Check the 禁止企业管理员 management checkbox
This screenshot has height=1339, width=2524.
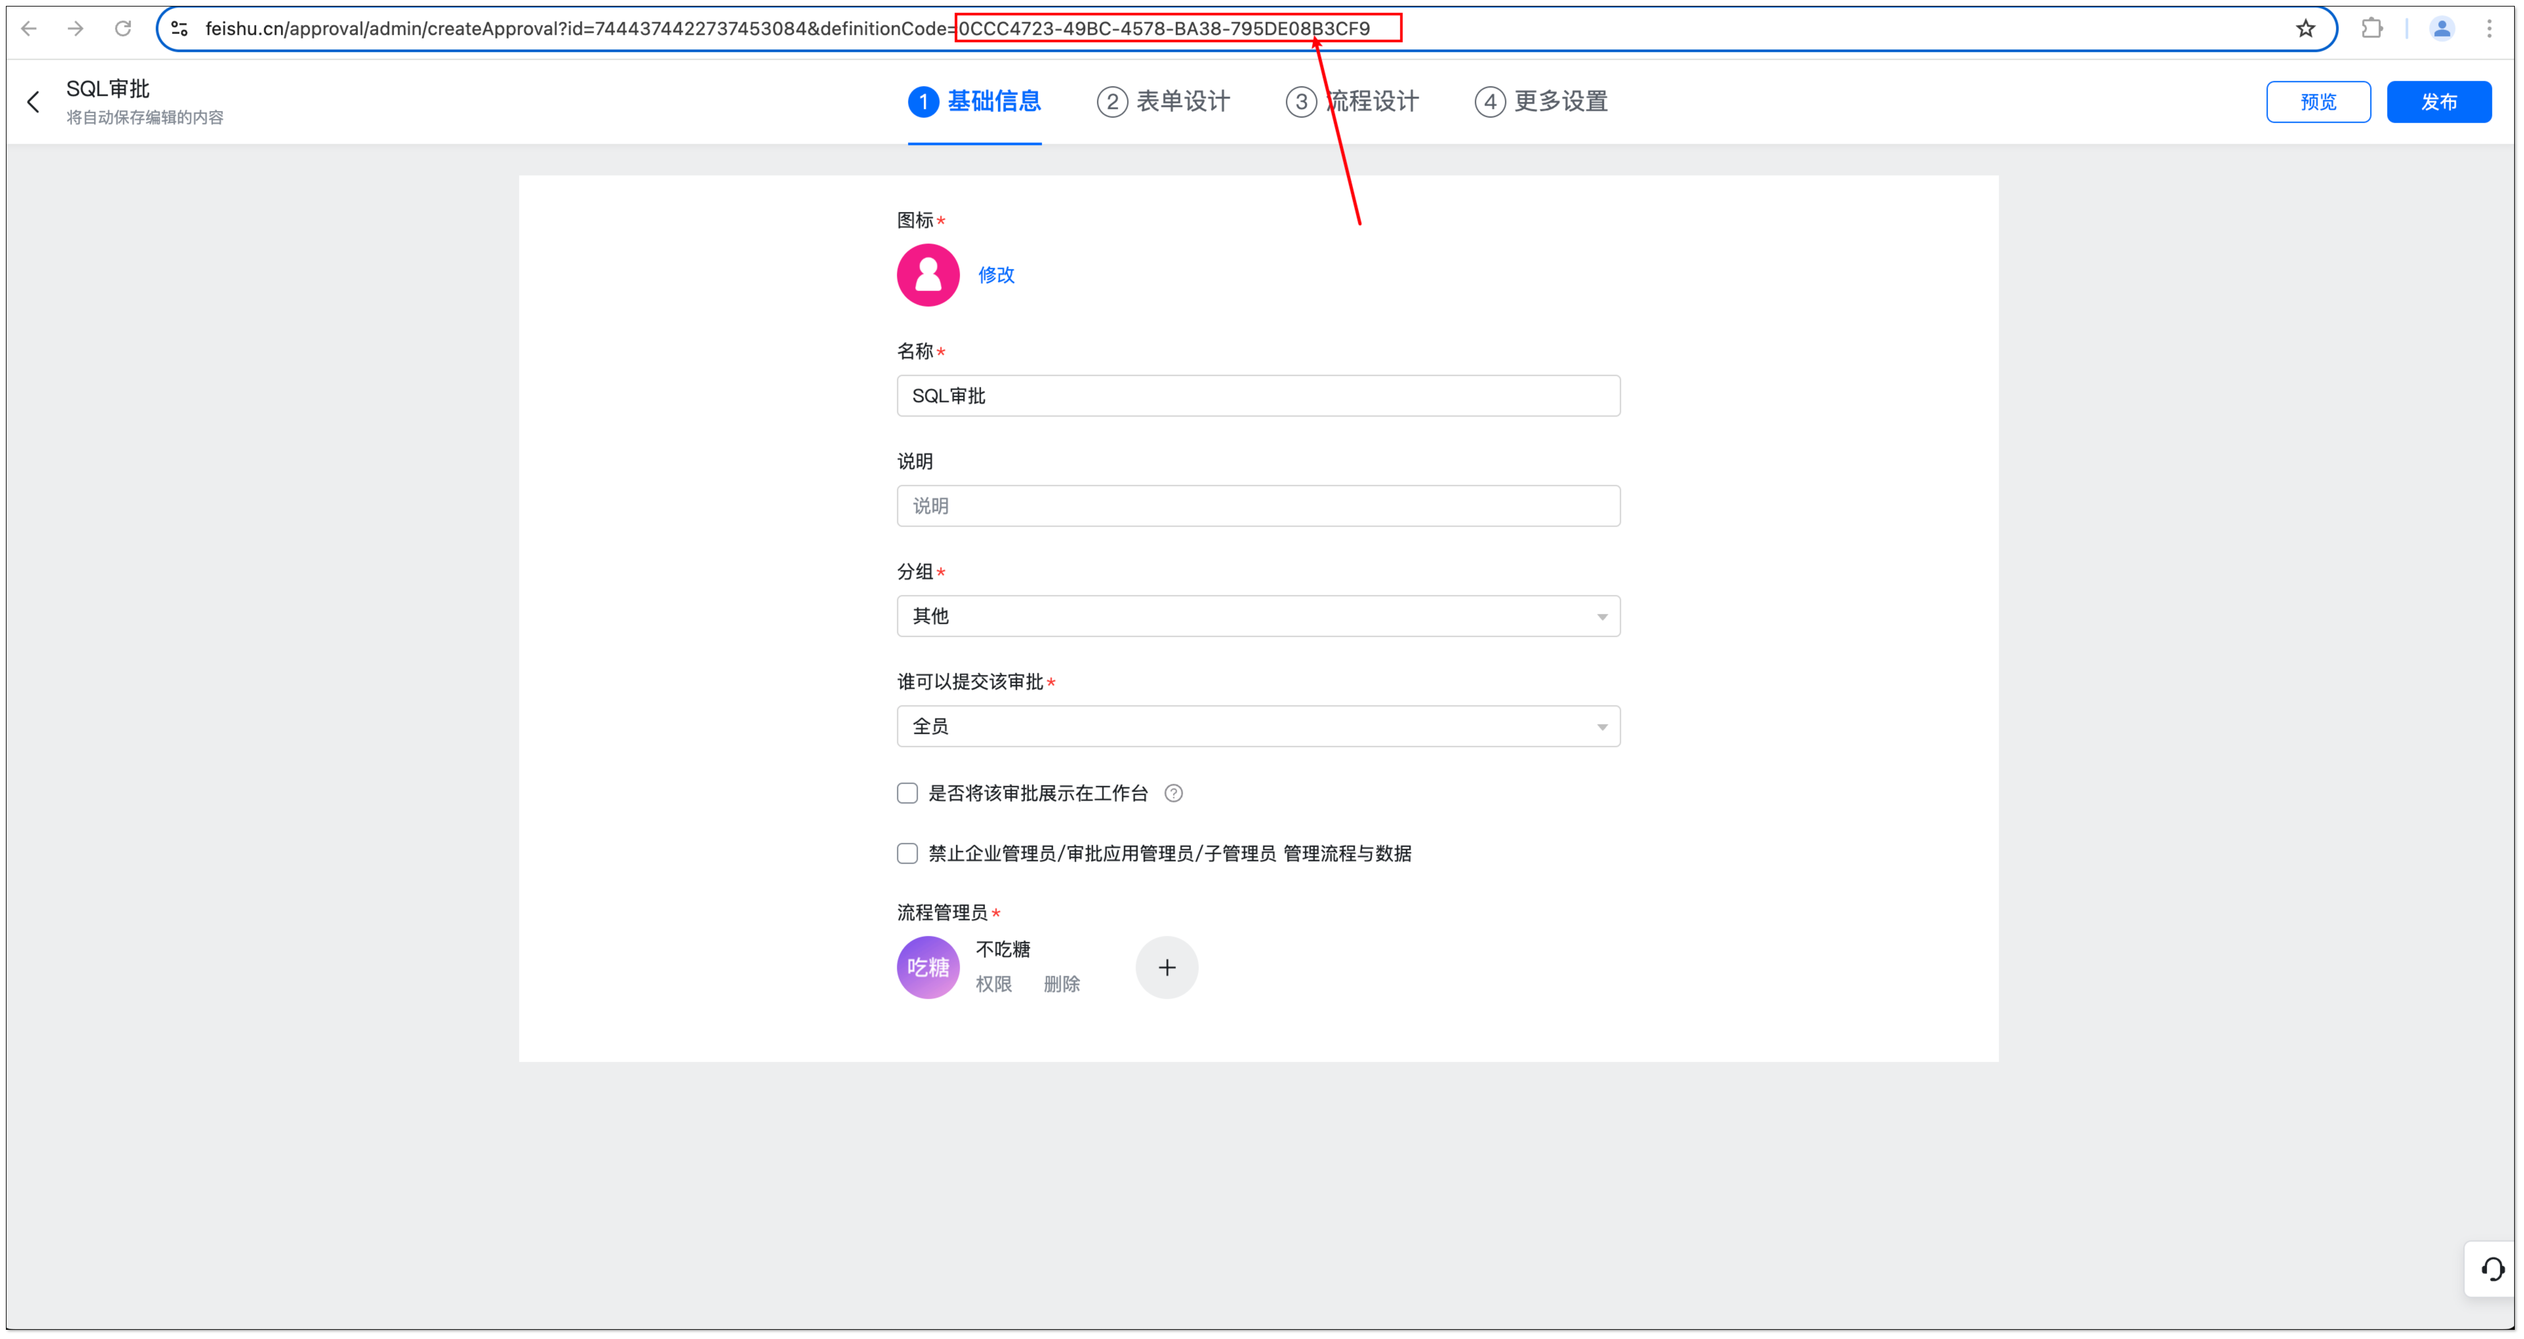pyautogui.click(x=907, y=853)
